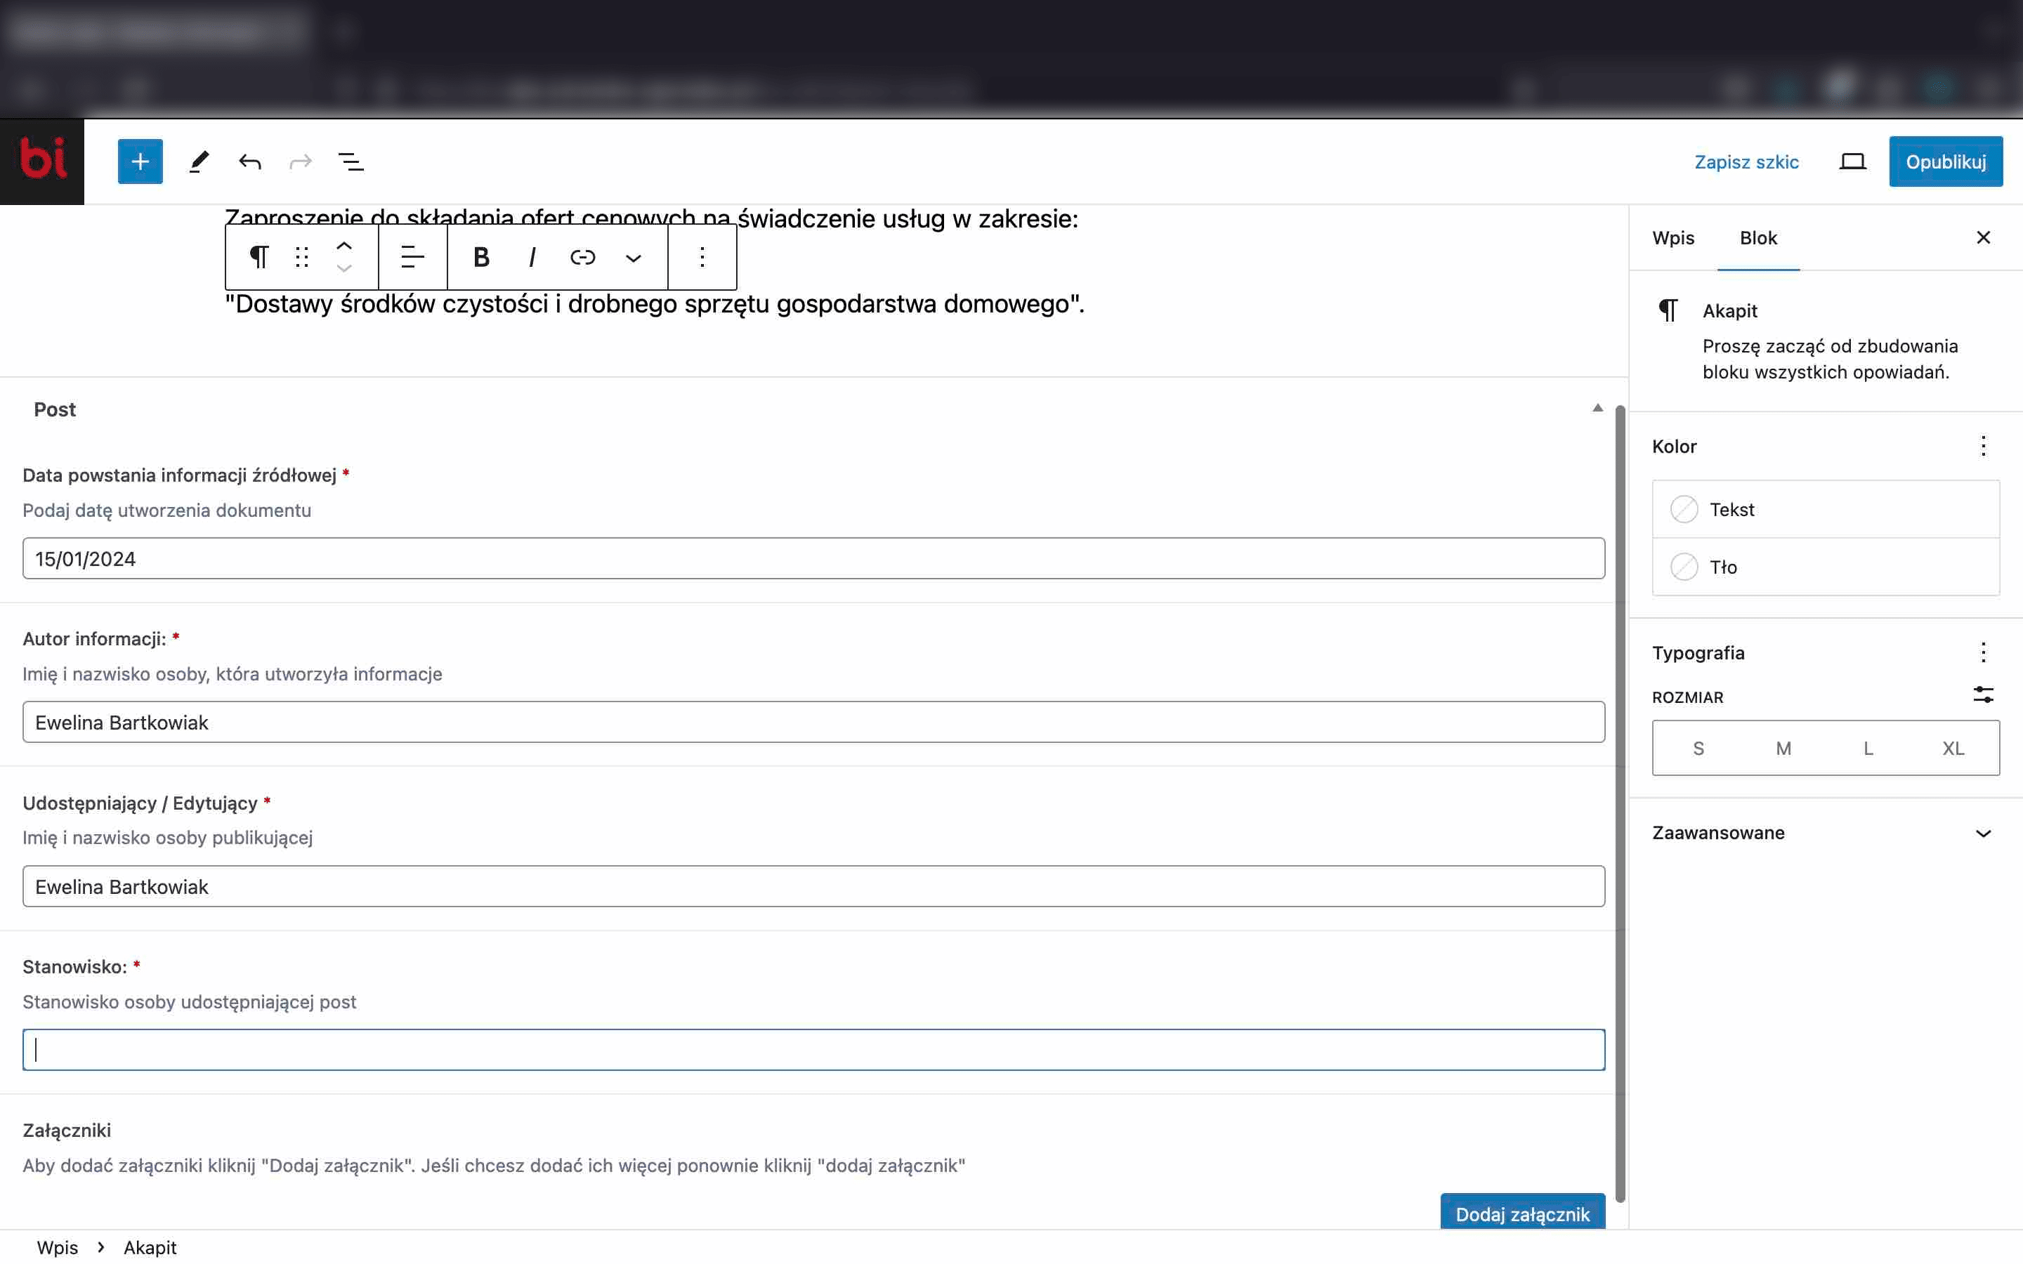
Task: Move block down with the arrow
Action: click(x=343, y=268)
